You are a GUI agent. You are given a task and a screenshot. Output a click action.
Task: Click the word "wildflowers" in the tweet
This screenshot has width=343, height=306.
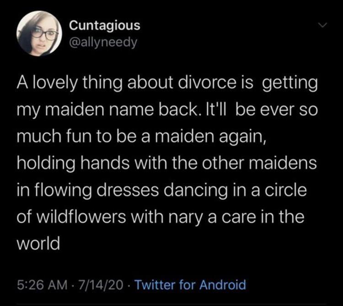(81, 217)
